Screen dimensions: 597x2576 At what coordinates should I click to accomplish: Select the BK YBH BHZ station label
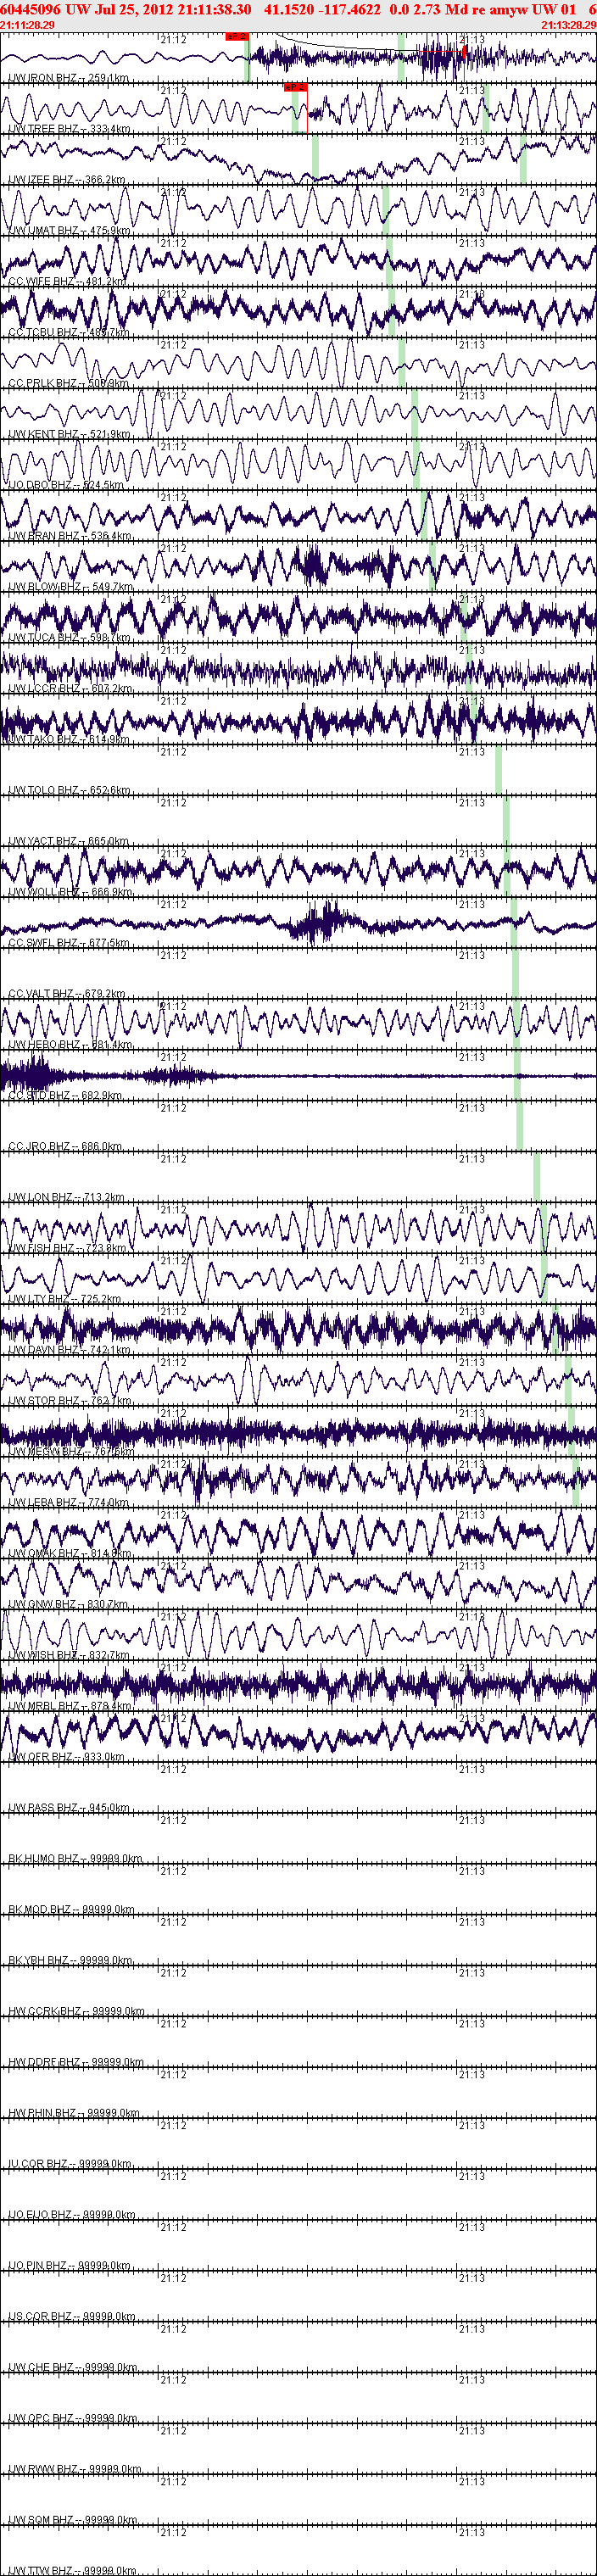(x=71, y=1962)
